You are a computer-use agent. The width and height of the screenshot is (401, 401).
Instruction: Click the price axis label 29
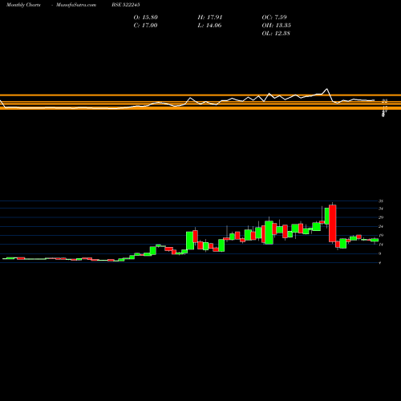381,217
